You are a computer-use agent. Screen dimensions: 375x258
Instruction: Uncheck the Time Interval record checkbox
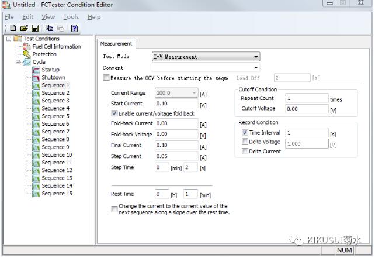click(x=245, y=132)
